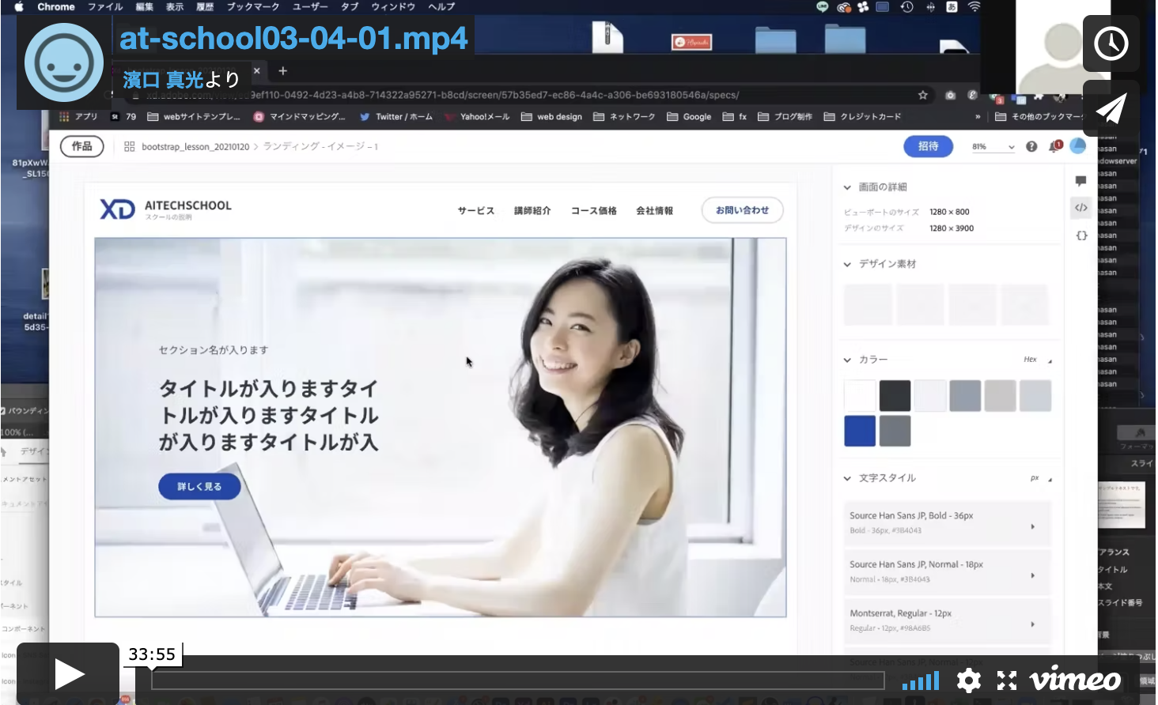Open Twitter / ホーム bookmark
This screenshot has height=705, width=1158.
click(396, 116)
